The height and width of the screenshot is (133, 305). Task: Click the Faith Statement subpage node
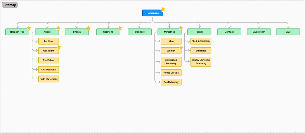[48, 79]
